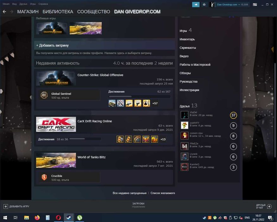The width and height of the screenshot is (277, 222).
Task: Select the 100 rifle achievement icon
Action: point(129,103)
